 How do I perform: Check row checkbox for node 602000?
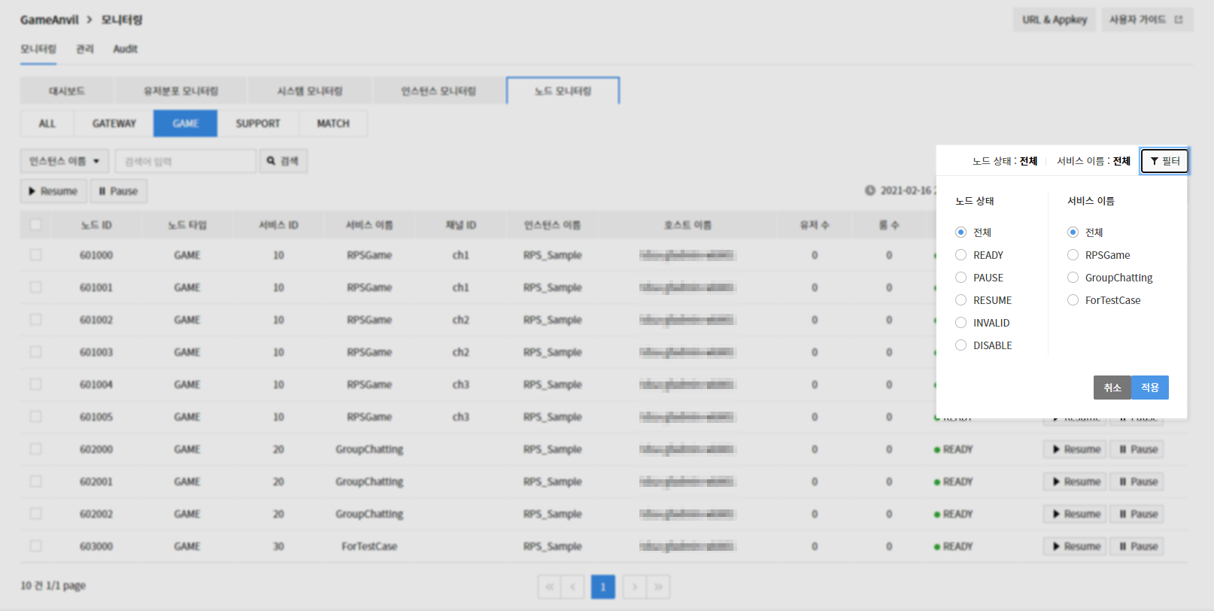pyautogui.click(x=35, y=449)
